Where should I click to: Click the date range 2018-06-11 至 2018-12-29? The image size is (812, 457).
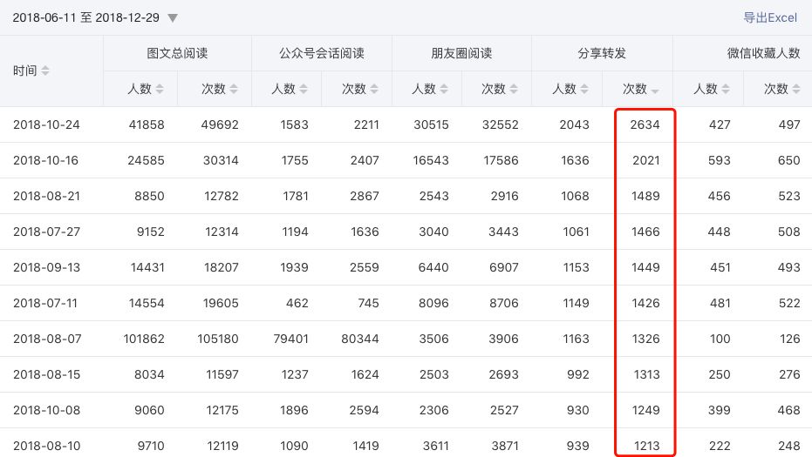coord(86,17)
